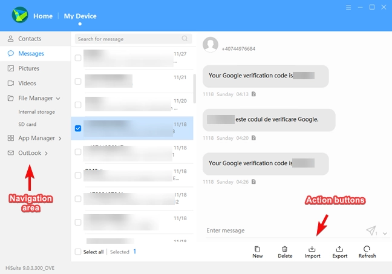Click the New button label
This screenshot has height=274, width=392.
257,256
